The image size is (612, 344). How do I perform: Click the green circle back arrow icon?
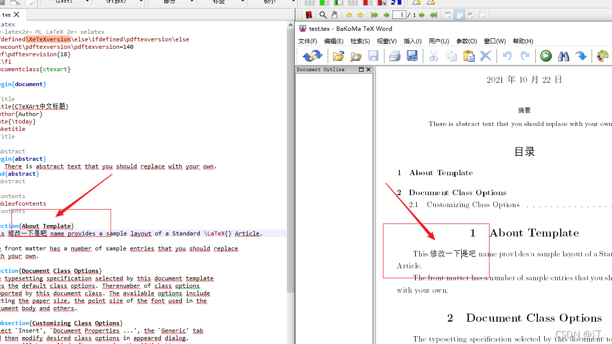[546, 56]
